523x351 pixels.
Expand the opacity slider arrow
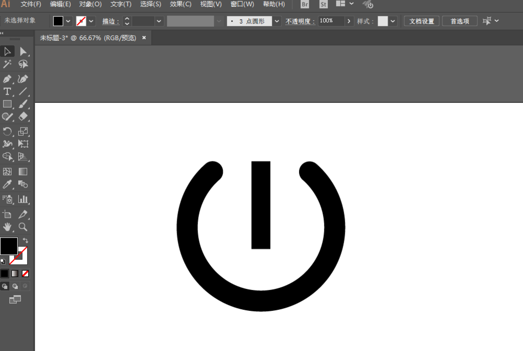pyautogui.click(x=349, y=21)
